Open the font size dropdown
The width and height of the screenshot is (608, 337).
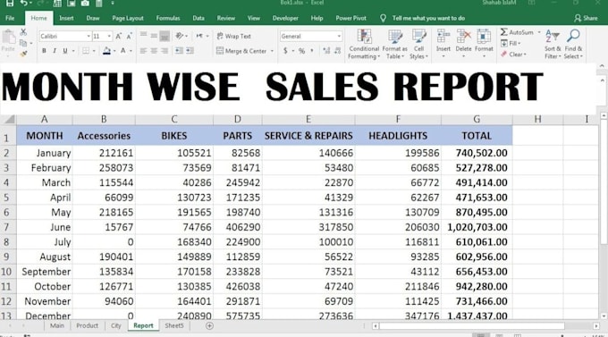click(109, 36)
